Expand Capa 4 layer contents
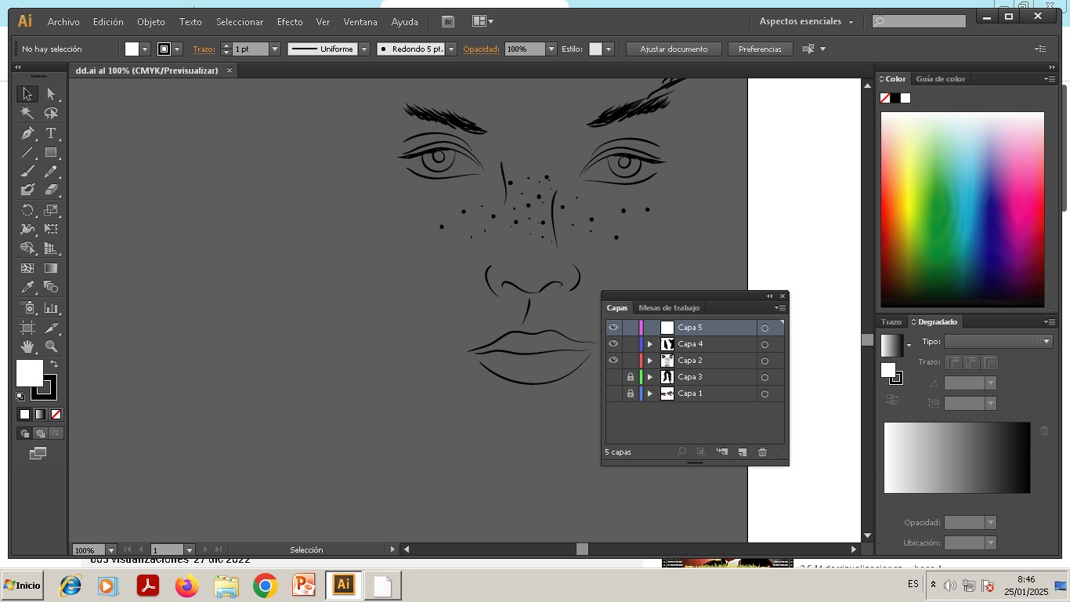This screenshot has width=1070, height=602. (x=649, y=344)
